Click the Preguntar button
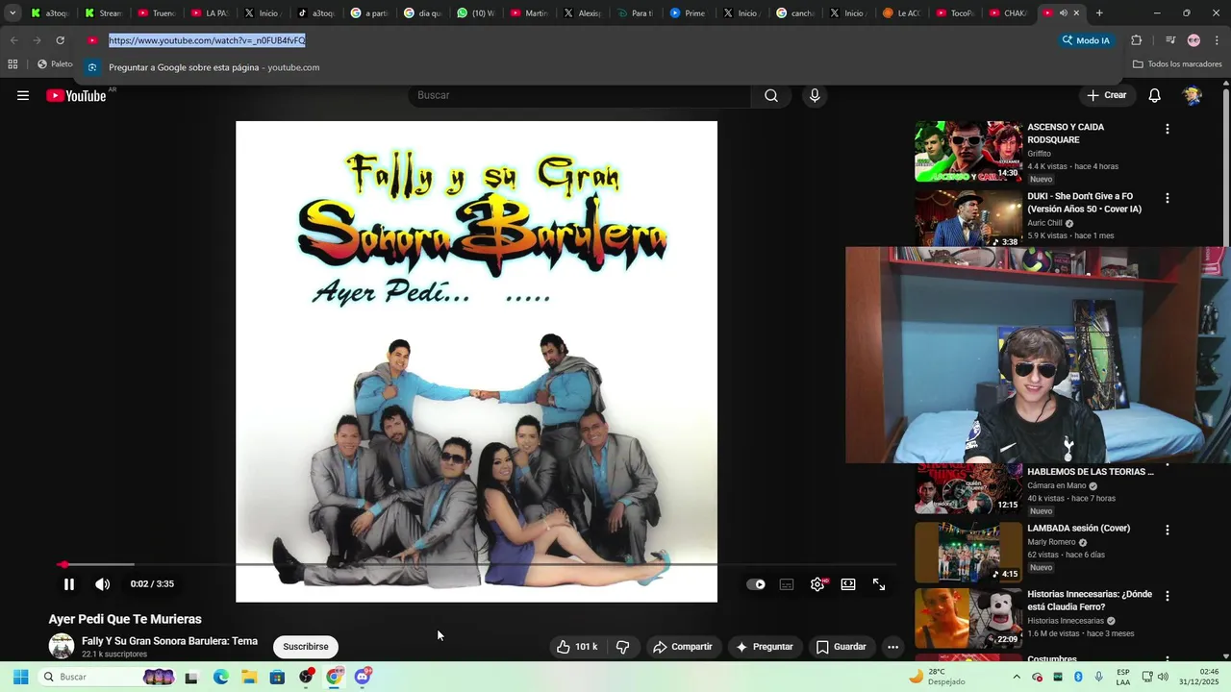1231x692 pixels. 765,647
